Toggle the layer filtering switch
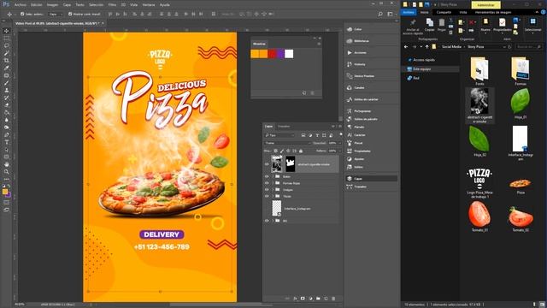This screenshot has height=308, width=547. (x=340, y=134)
